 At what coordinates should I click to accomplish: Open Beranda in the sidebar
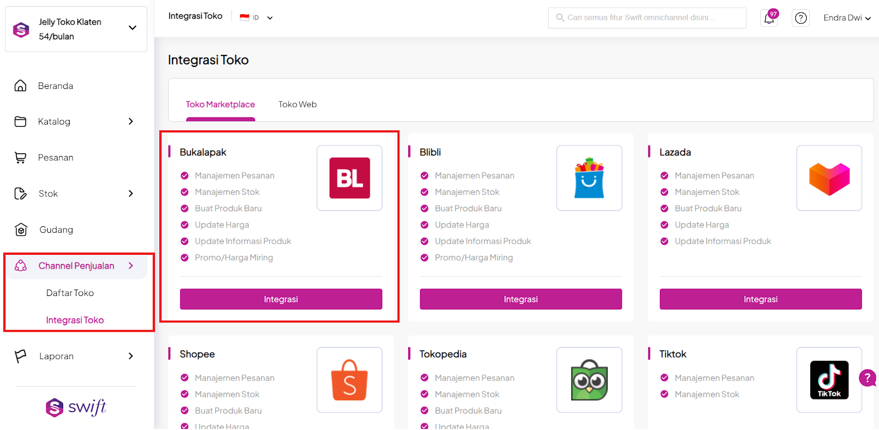tap(55, 86)
